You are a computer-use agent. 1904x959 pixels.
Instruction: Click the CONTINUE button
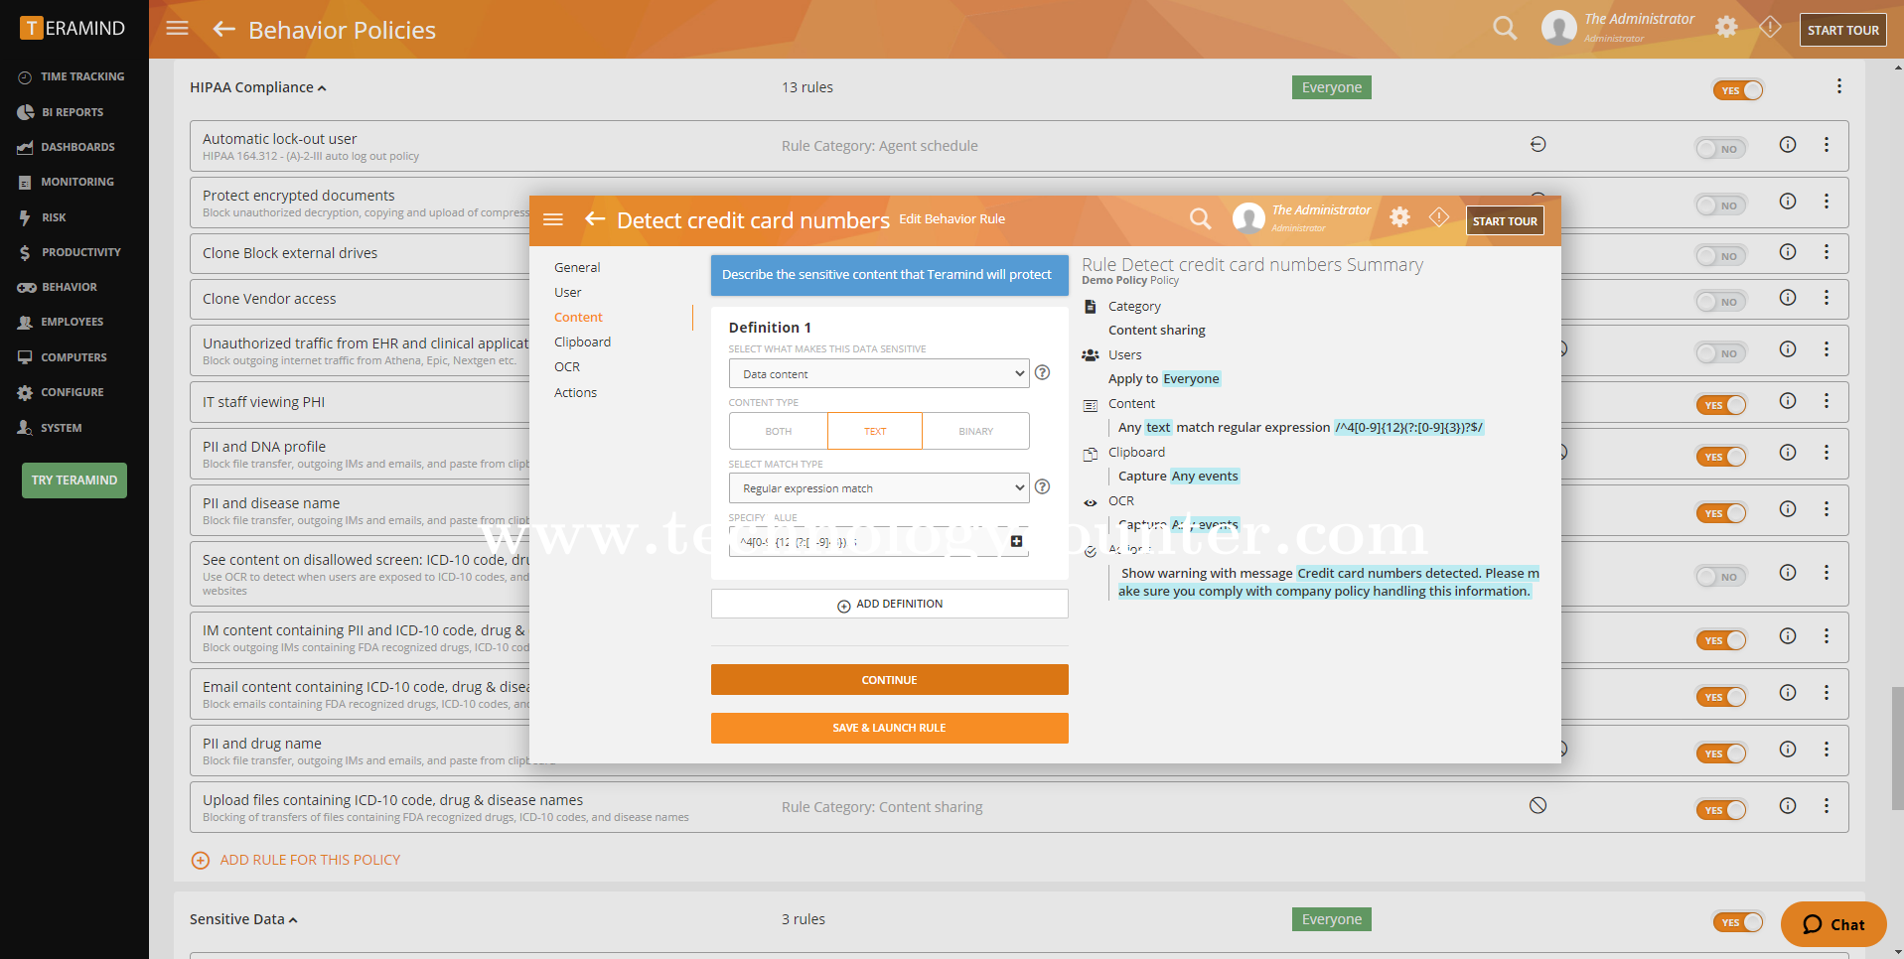click(889, 680)
